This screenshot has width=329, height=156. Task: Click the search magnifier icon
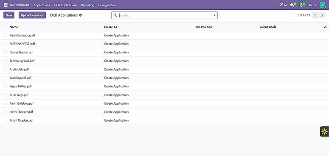tap(115, 15)
